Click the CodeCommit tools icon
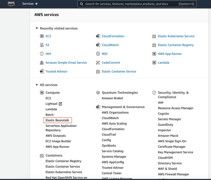211x180 pixels. 98,63
